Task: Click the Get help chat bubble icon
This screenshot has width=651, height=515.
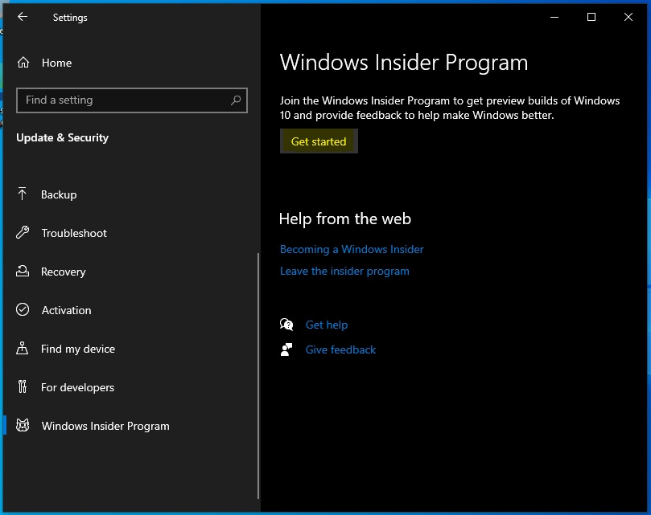Action: [286, 325]
